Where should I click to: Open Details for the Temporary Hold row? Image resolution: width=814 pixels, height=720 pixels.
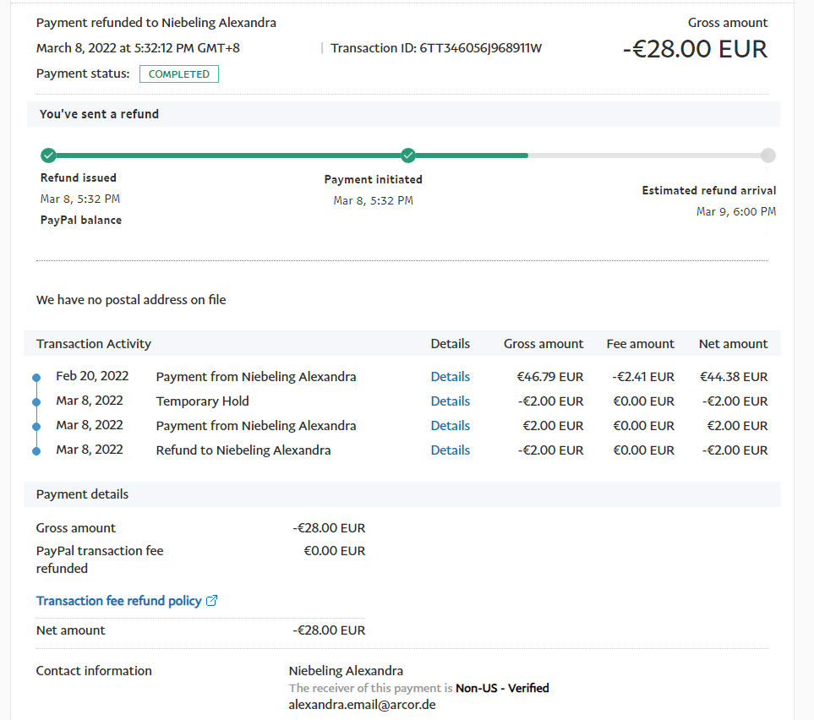pos(450,401)
